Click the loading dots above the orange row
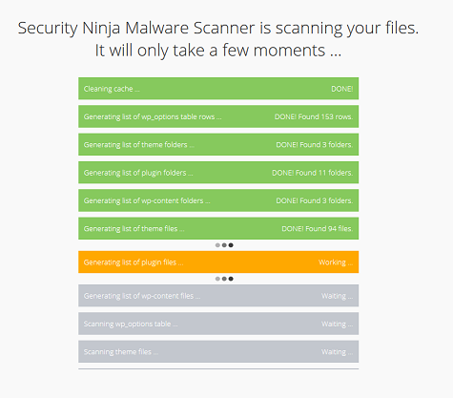The width and height of the screenshot is (453, 398). [224, 245]
